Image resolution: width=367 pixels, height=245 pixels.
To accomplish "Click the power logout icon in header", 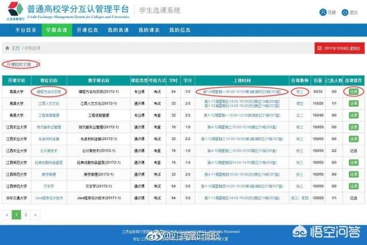I will click(345, 12).
